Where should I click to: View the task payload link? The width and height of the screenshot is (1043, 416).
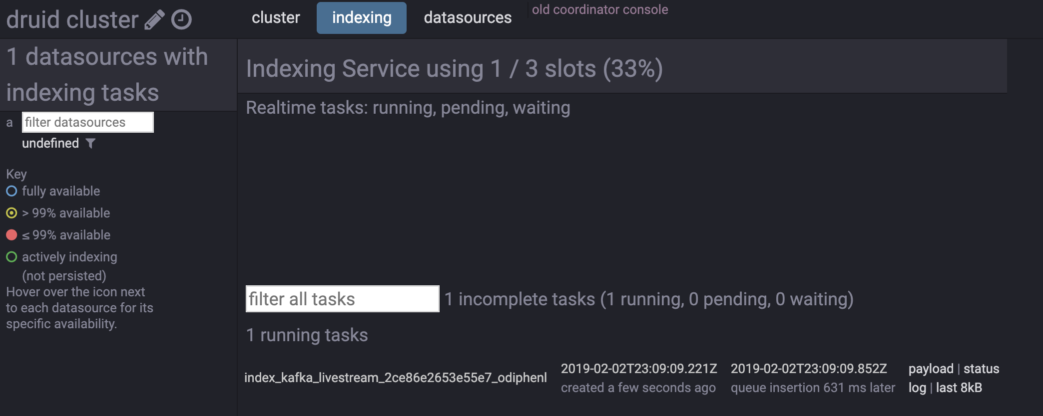[x=931, y=369]
